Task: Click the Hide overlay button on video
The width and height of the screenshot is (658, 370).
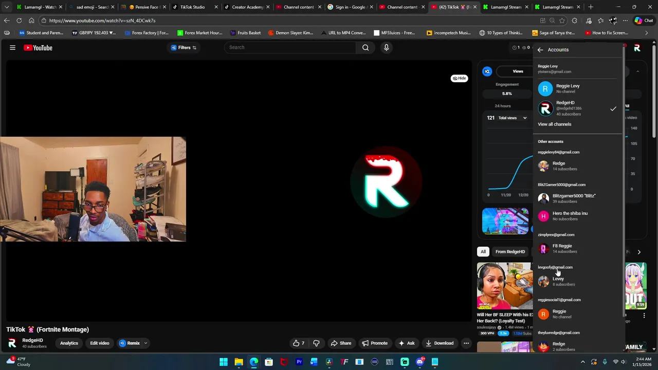Action: 460,78
